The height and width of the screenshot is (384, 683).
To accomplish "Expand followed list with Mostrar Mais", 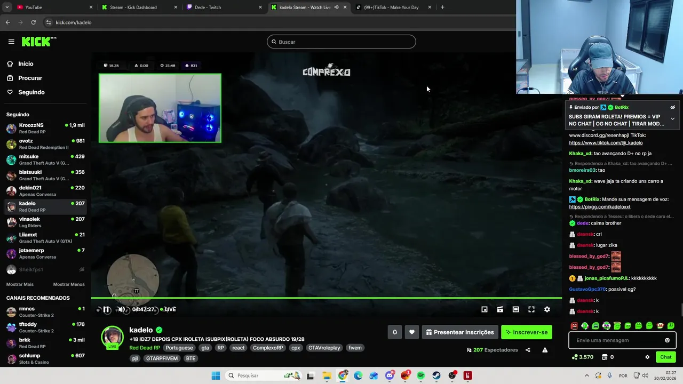I will tap(20, 284).
